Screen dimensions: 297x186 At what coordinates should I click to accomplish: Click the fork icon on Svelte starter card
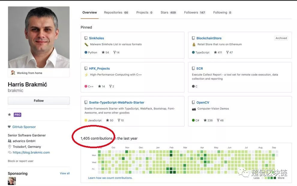(118, 120)
